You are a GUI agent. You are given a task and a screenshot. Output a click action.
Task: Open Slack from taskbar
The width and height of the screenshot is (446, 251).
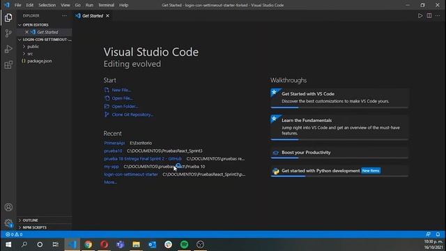pyautogui.click(x=168, y=245)
